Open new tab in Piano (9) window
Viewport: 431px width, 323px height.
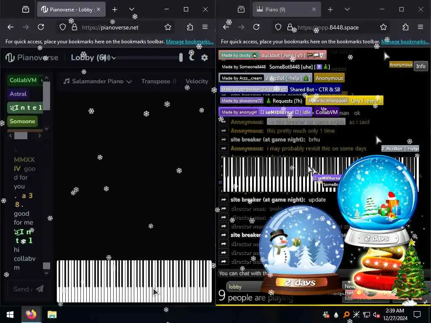[x=330, y=10]
